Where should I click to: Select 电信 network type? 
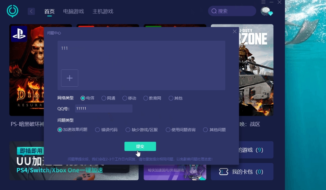coord(87,98)
